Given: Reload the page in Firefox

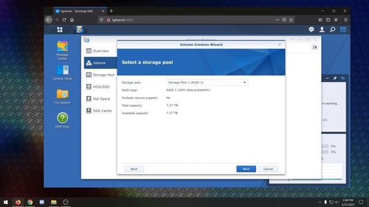Looking at the screenshot, I should point(64,20).
